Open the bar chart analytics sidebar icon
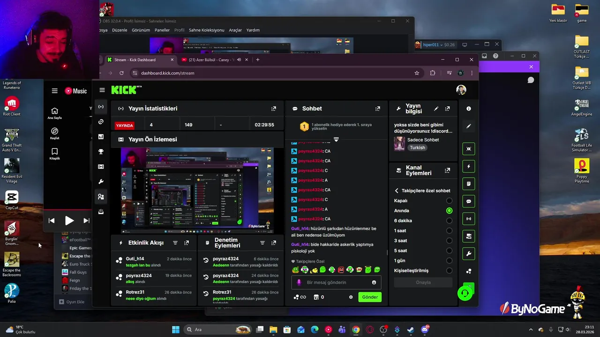Screen dimensions: 600x337 click(101, 137)
